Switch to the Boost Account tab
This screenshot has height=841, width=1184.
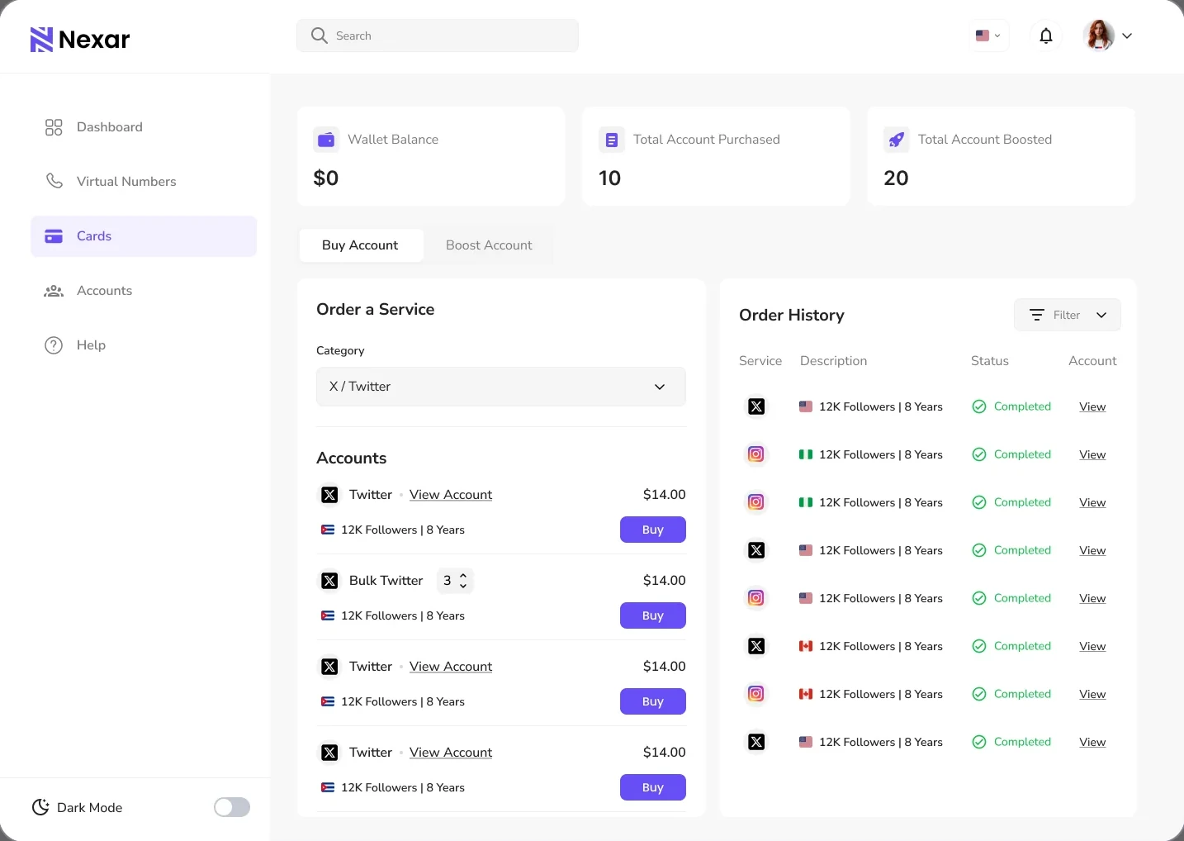pos(489,245)
